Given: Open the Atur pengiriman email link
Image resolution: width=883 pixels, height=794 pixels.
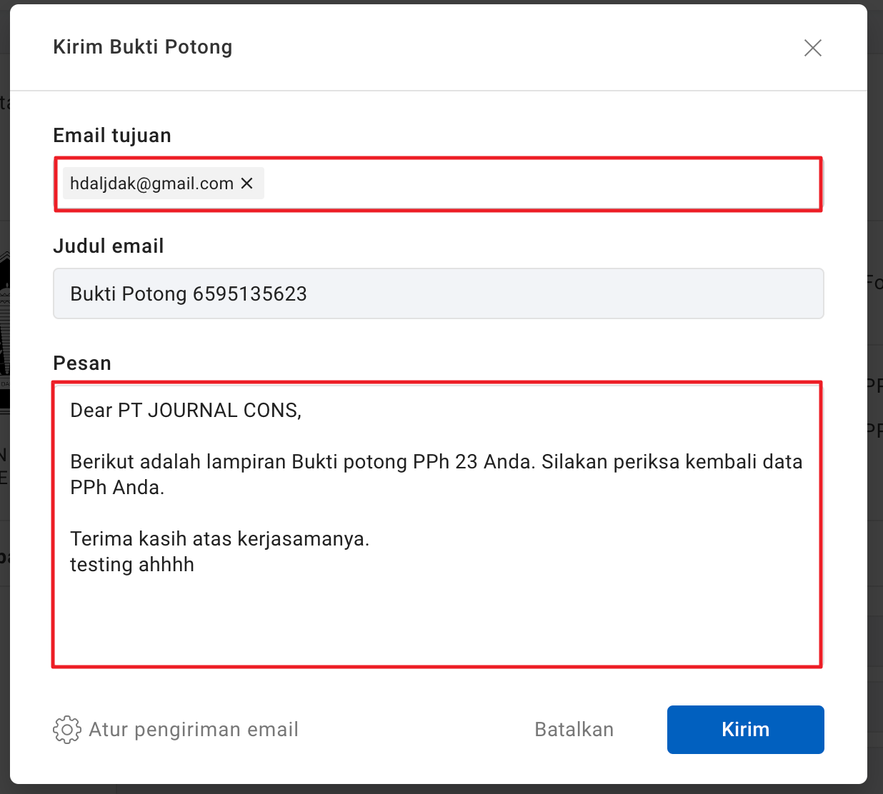Looking at the screenshot, I should point(194,730).
